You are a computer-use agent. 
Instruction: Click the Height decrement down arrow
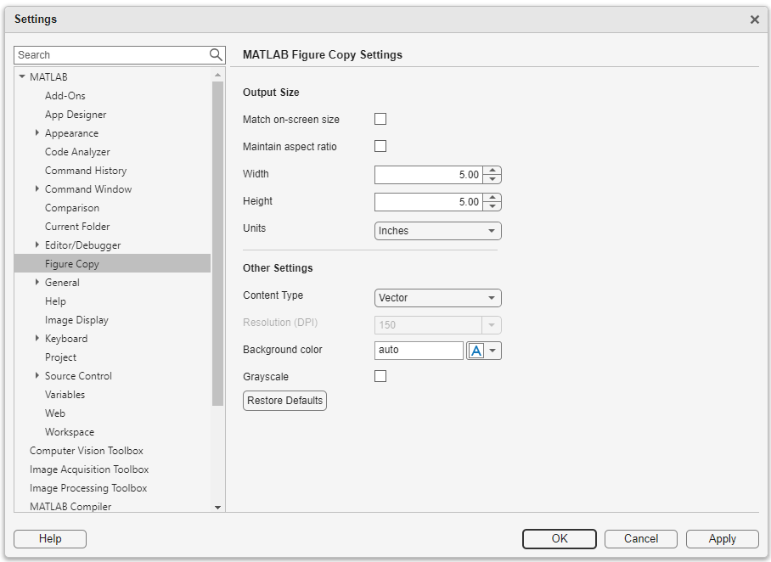(x=492, y=206)
